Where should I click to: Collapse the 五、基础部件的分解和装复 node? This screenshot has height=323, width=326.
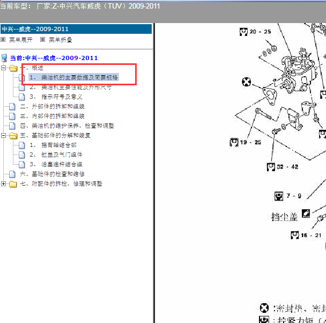click(x=3, y=136)
